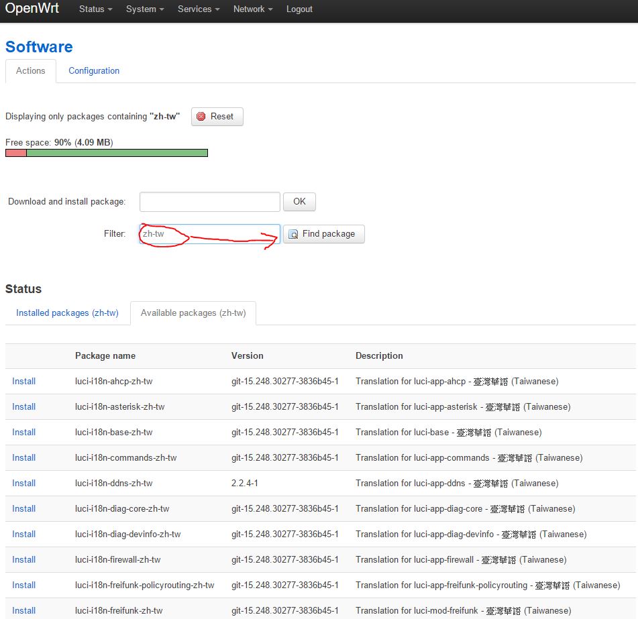Click package name luci-i18n-diag-devinfo-zh-tw
Image resolution: width=638 pixels, height=619 pixels.
coord(127,534)
